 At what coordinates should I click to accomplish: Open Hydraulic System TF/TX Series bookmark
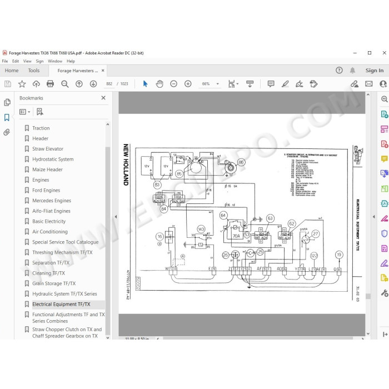(64, 294)
